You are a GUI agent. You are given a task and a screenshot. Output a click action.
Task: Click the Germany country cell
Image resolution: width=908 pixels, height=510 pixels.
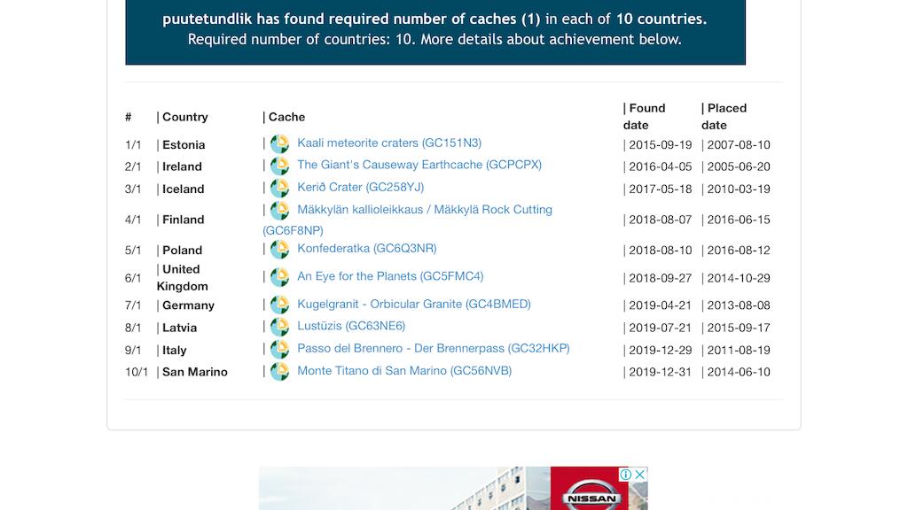click(188, 305)
